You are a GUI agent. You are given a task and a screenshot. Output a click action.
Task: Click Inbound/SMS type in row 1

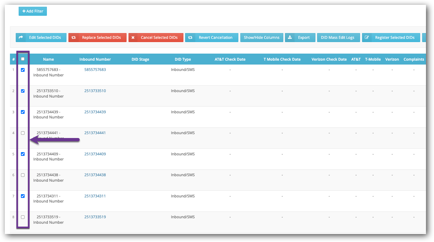(183, 70)
